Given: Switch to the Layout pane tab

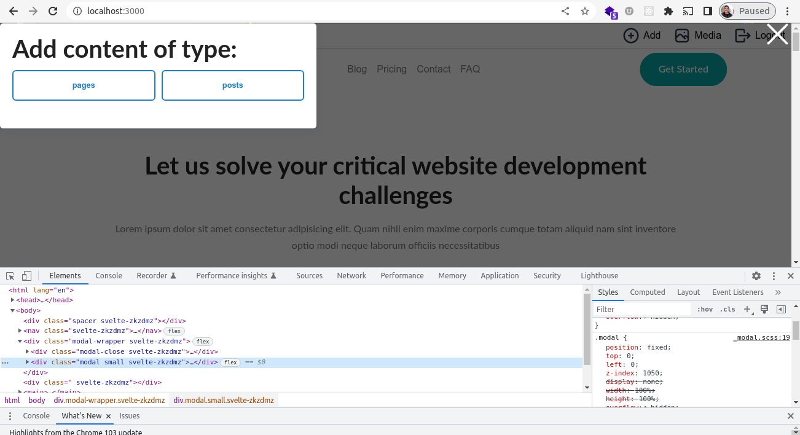Looking at the screenshot, I should [x=688, y=292].
